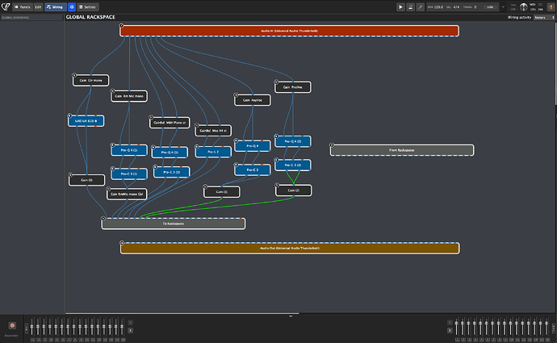Screen dimensions: 557x343
Task: Select the Gain (2) block
Action: point(293,190)
